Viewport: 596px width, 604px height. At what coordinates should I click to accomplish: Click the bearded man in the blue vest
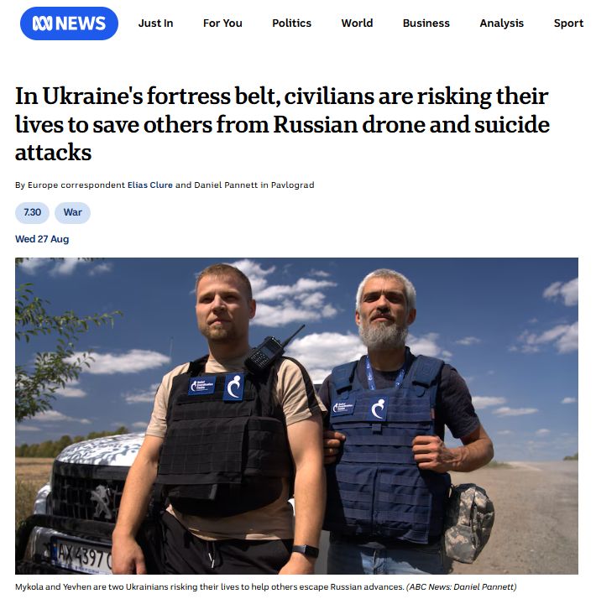(401, 424)
